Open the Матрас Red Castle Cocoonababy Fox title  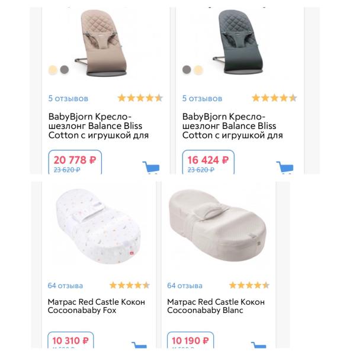coord(96,306)
